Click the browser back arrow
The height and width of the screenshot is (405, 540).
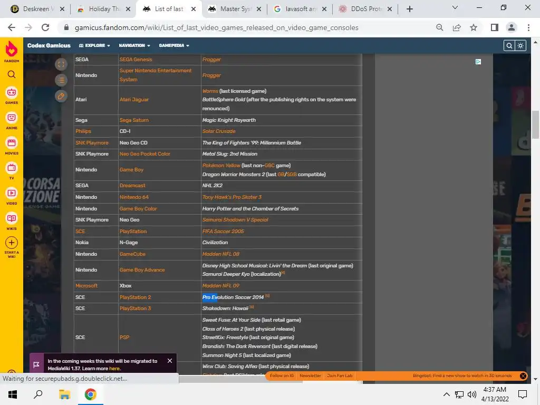[x=12, y=27]
